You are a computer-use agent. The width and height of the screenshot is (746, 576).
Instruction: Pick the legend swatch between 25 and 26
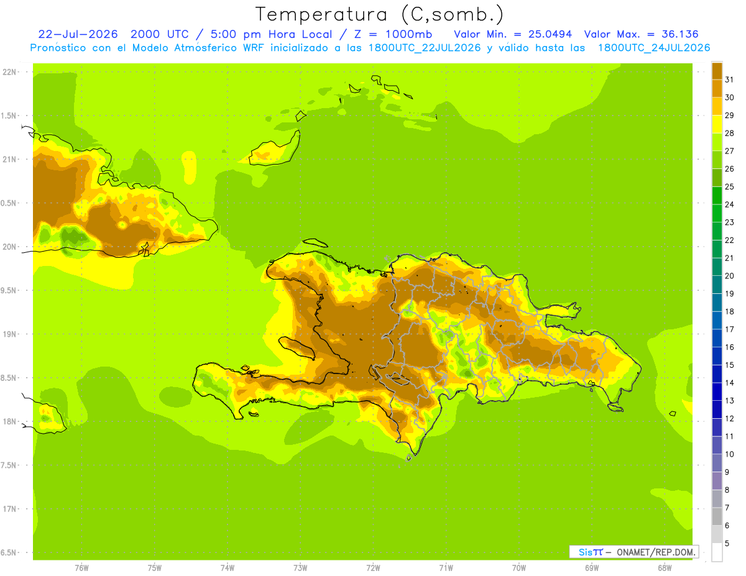pyautogui.click(x=717, y=178)
